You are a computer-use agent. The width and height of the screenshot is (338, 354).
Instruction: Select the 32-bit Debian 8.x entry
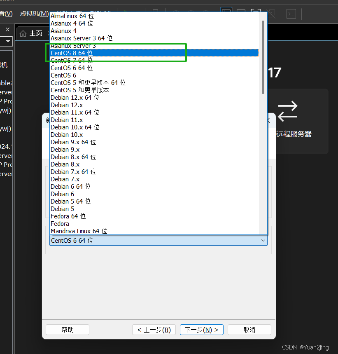(x=154, y=164)
